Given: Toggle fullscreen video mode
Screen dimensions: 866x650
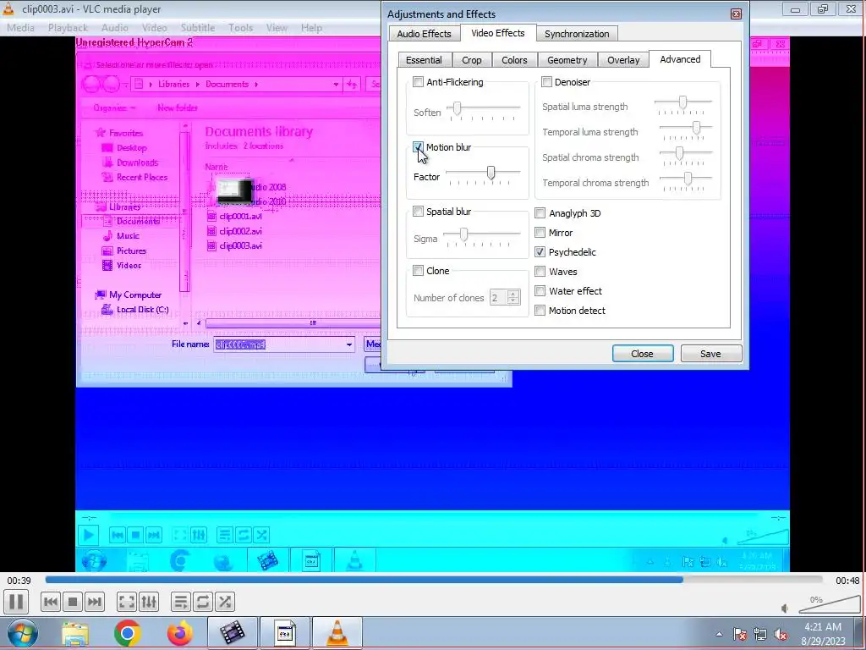Looking at the screenshot, I should pos(127,602).
